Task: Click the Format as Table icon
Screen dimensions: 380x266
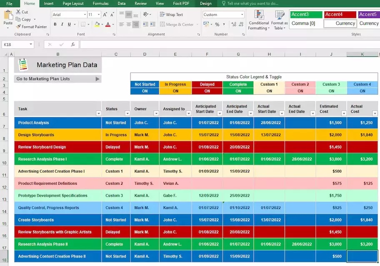Action: (280, 20)
